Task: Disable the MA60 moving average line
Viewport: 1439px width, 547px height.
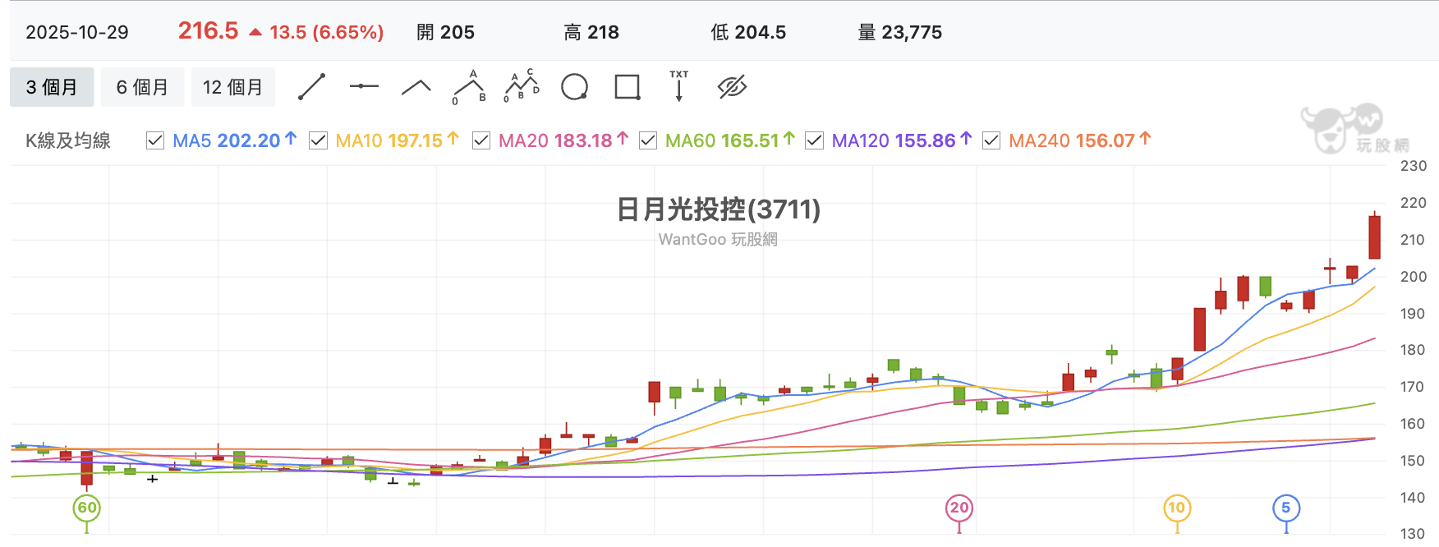Action: (x=648, y=140)
